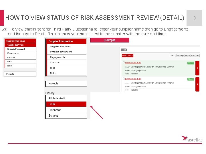Sort emails by Sent
The image size is (206, 154).
point(177,56)
